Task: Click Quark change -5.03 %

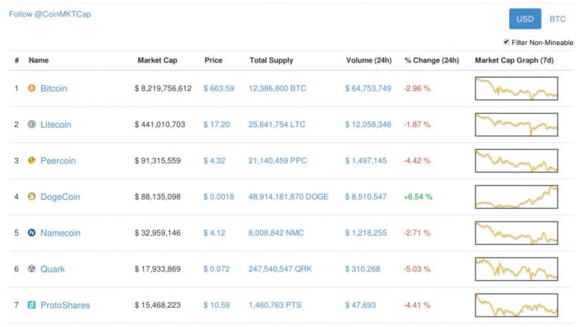Action: (x=417, y=269)
